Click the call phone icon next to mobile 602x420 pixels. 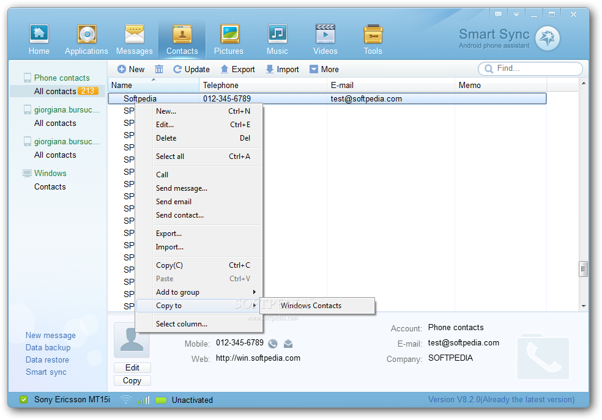273,344
